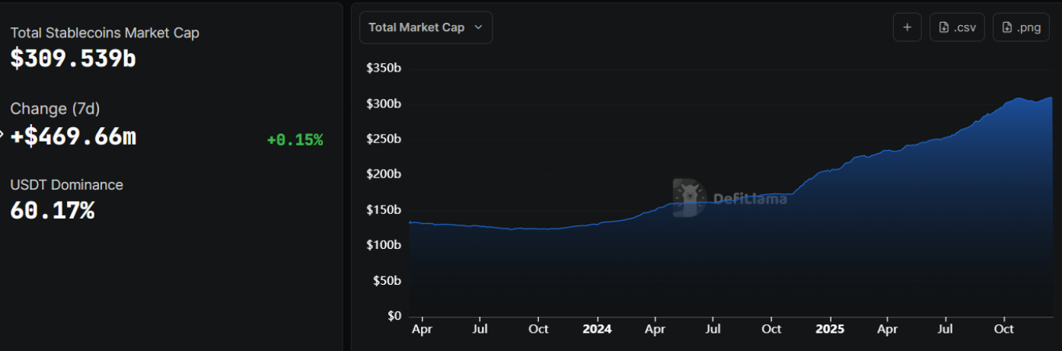Click the DefiLlama watermark text in chart

pos(747,199)
